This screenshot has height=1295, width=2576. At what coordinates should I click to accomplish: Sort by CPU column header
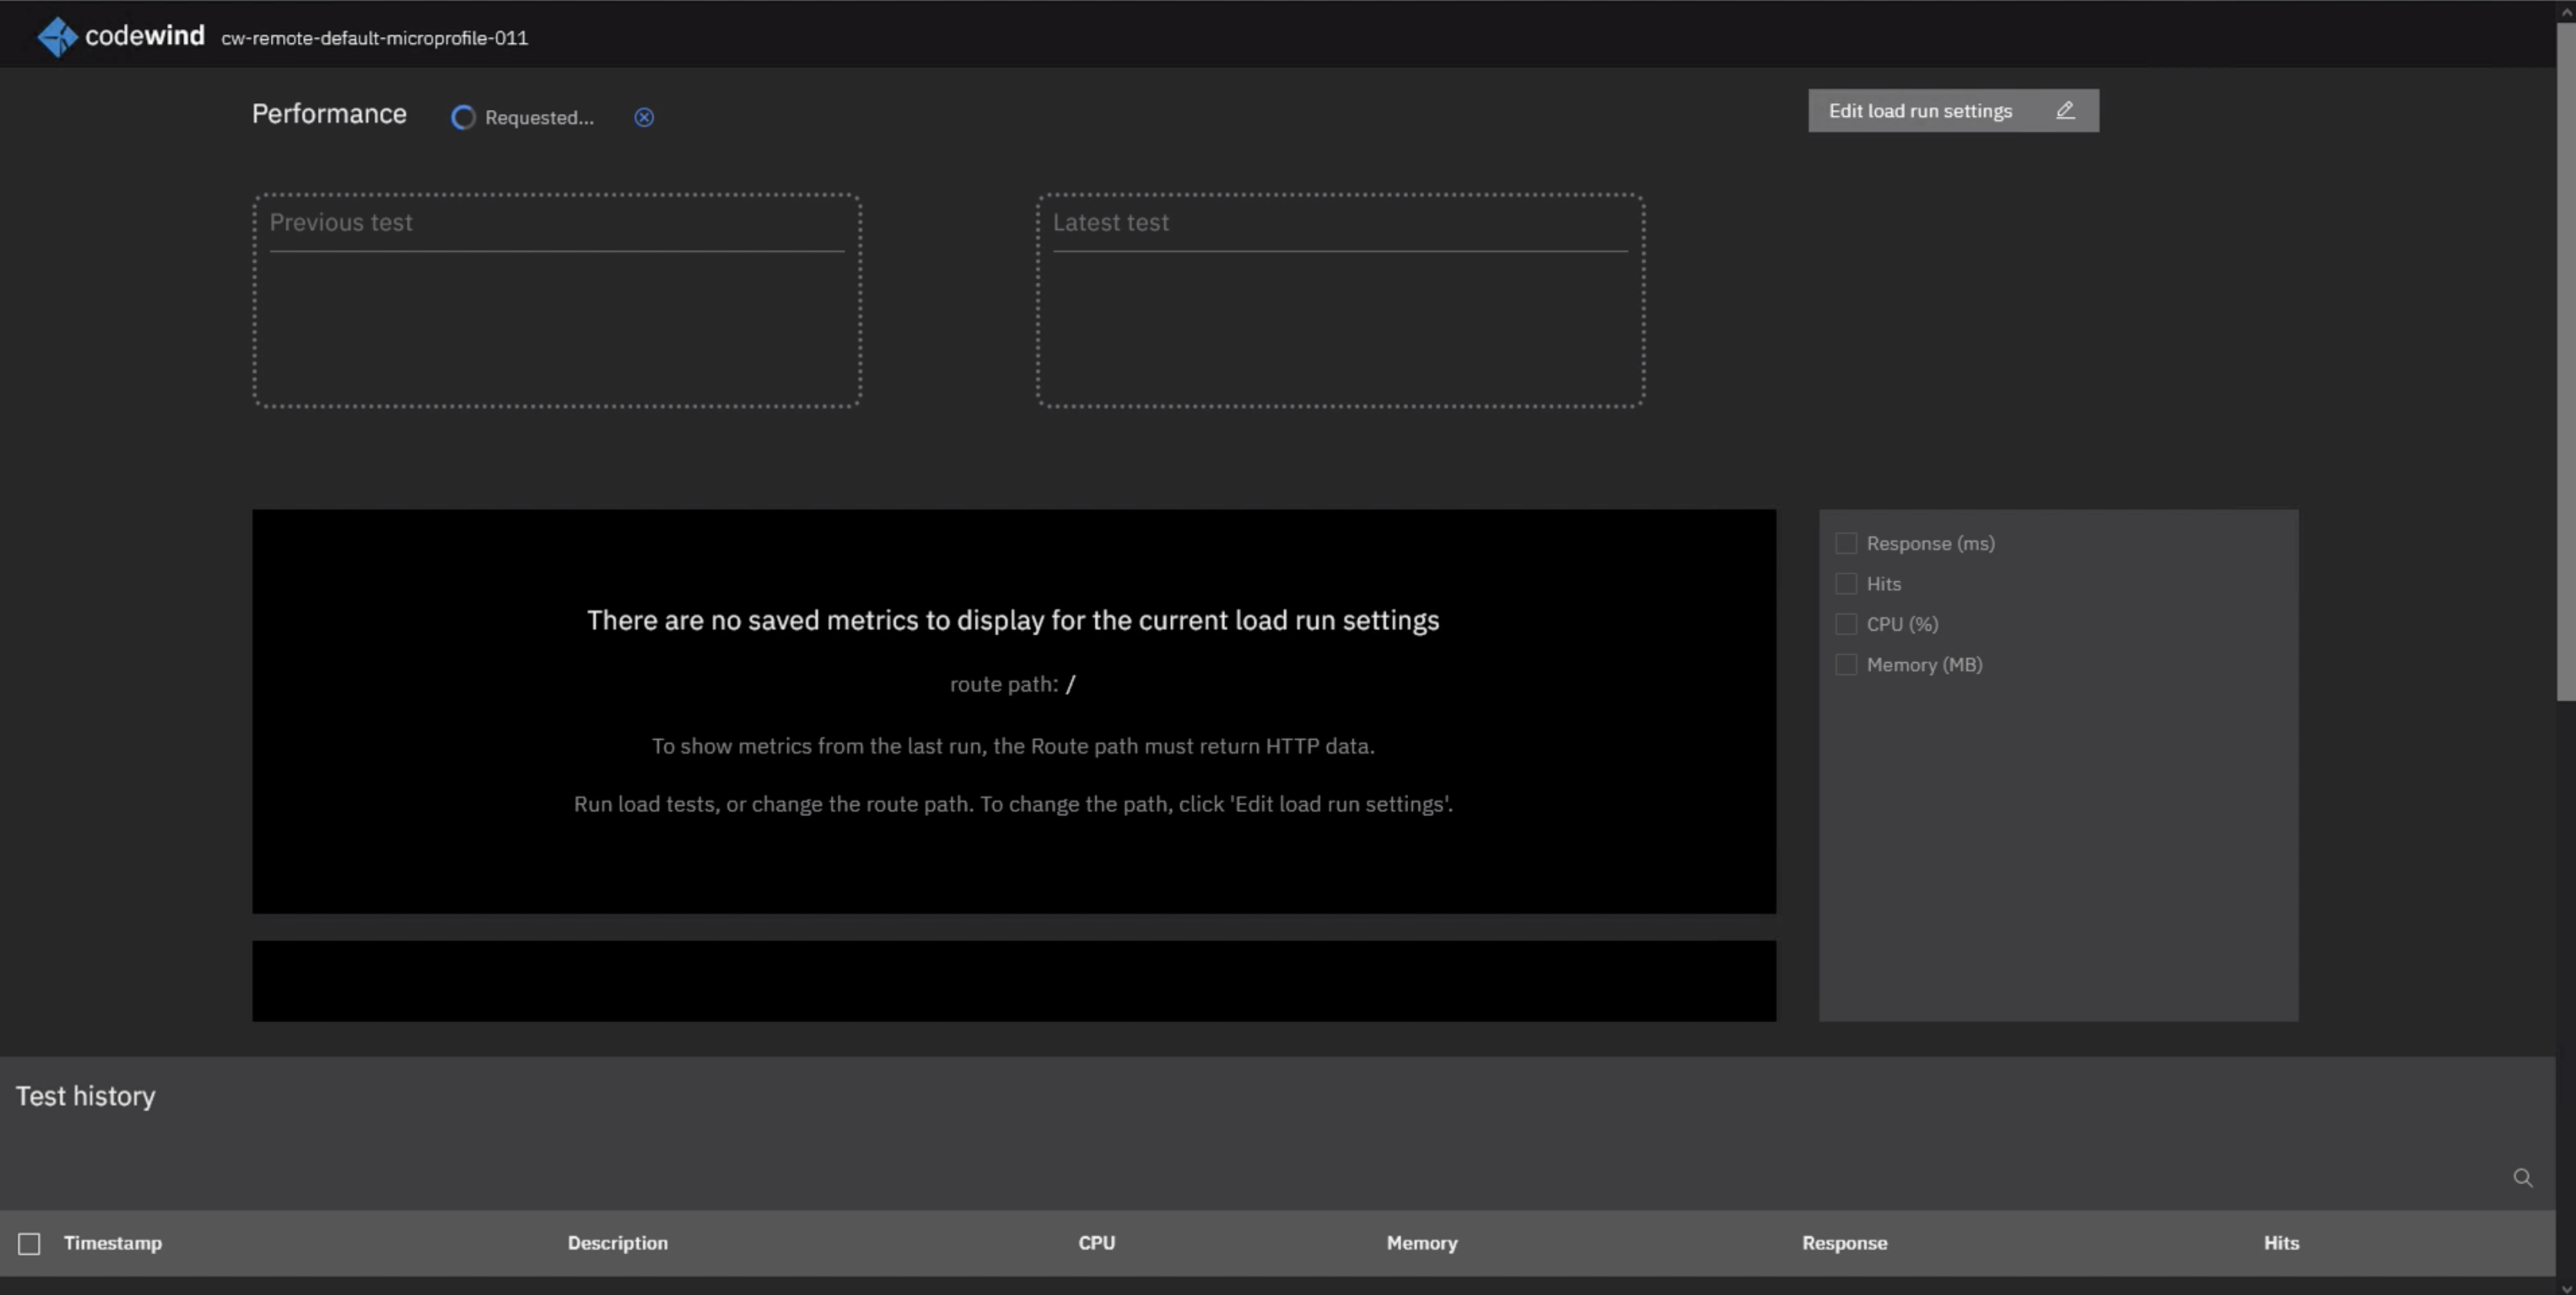(x=1096, y=1243)
